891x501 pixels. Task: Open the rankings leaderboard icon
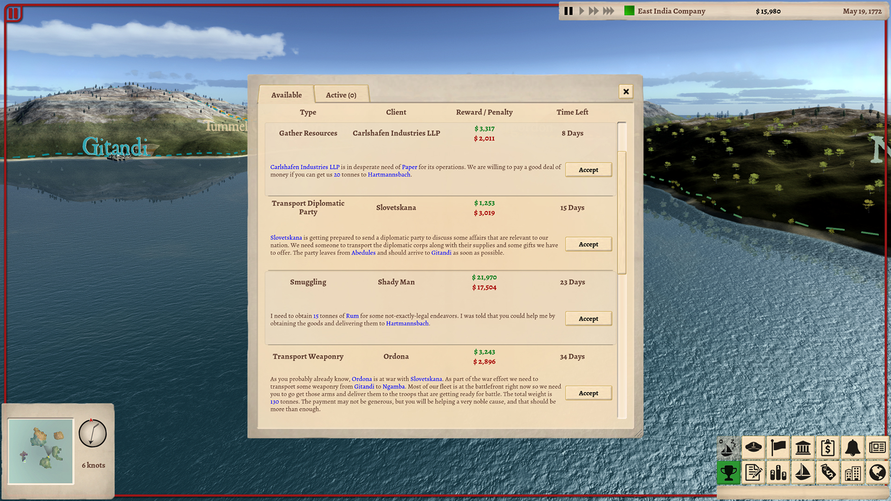coord(778,473)
